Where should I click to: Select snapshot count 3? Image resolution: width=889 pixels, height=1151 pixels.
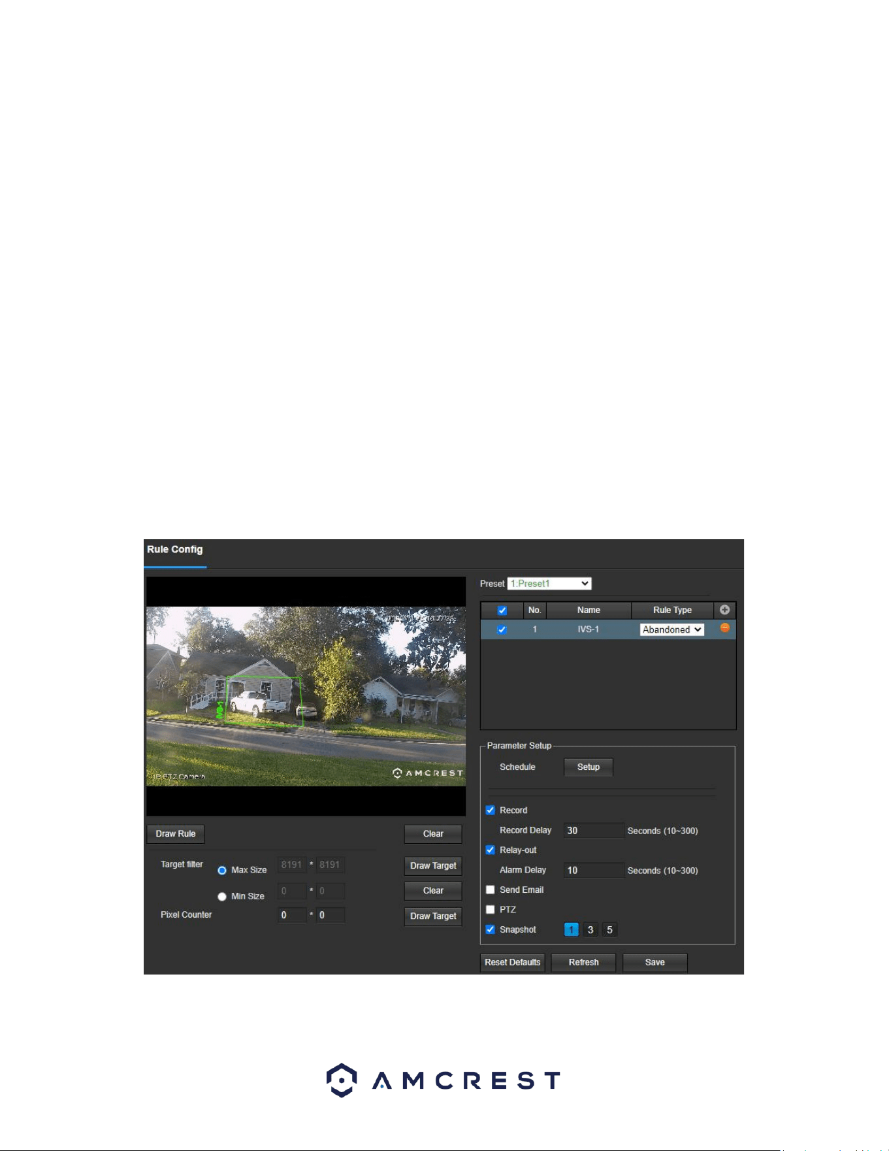(590, 929)
